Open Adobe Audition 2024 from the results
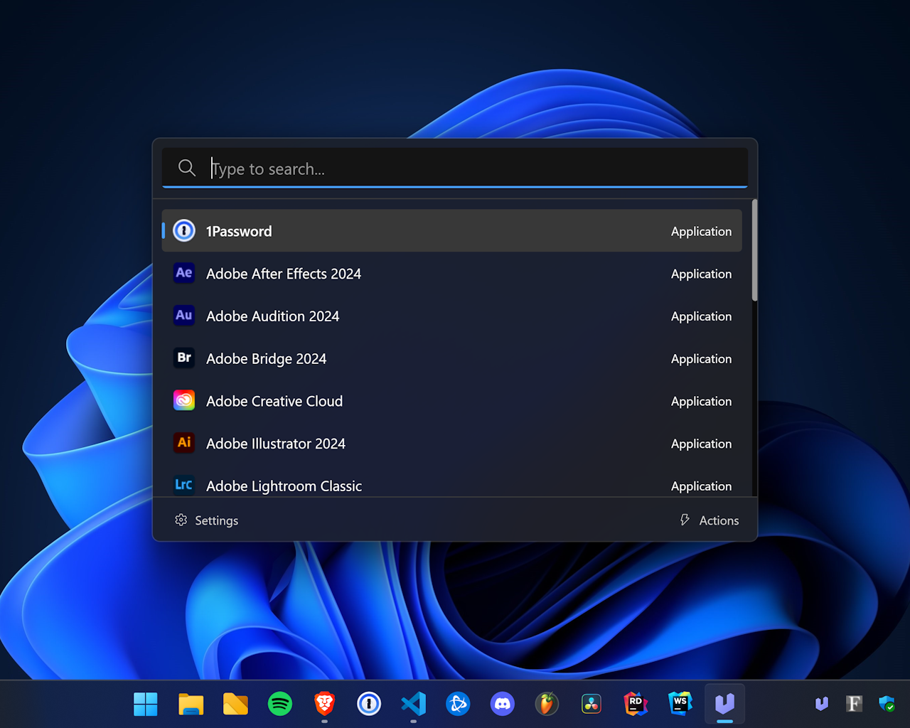Image resolution: width=910 pixels, height=728 pixels. (x=272, y=316)
